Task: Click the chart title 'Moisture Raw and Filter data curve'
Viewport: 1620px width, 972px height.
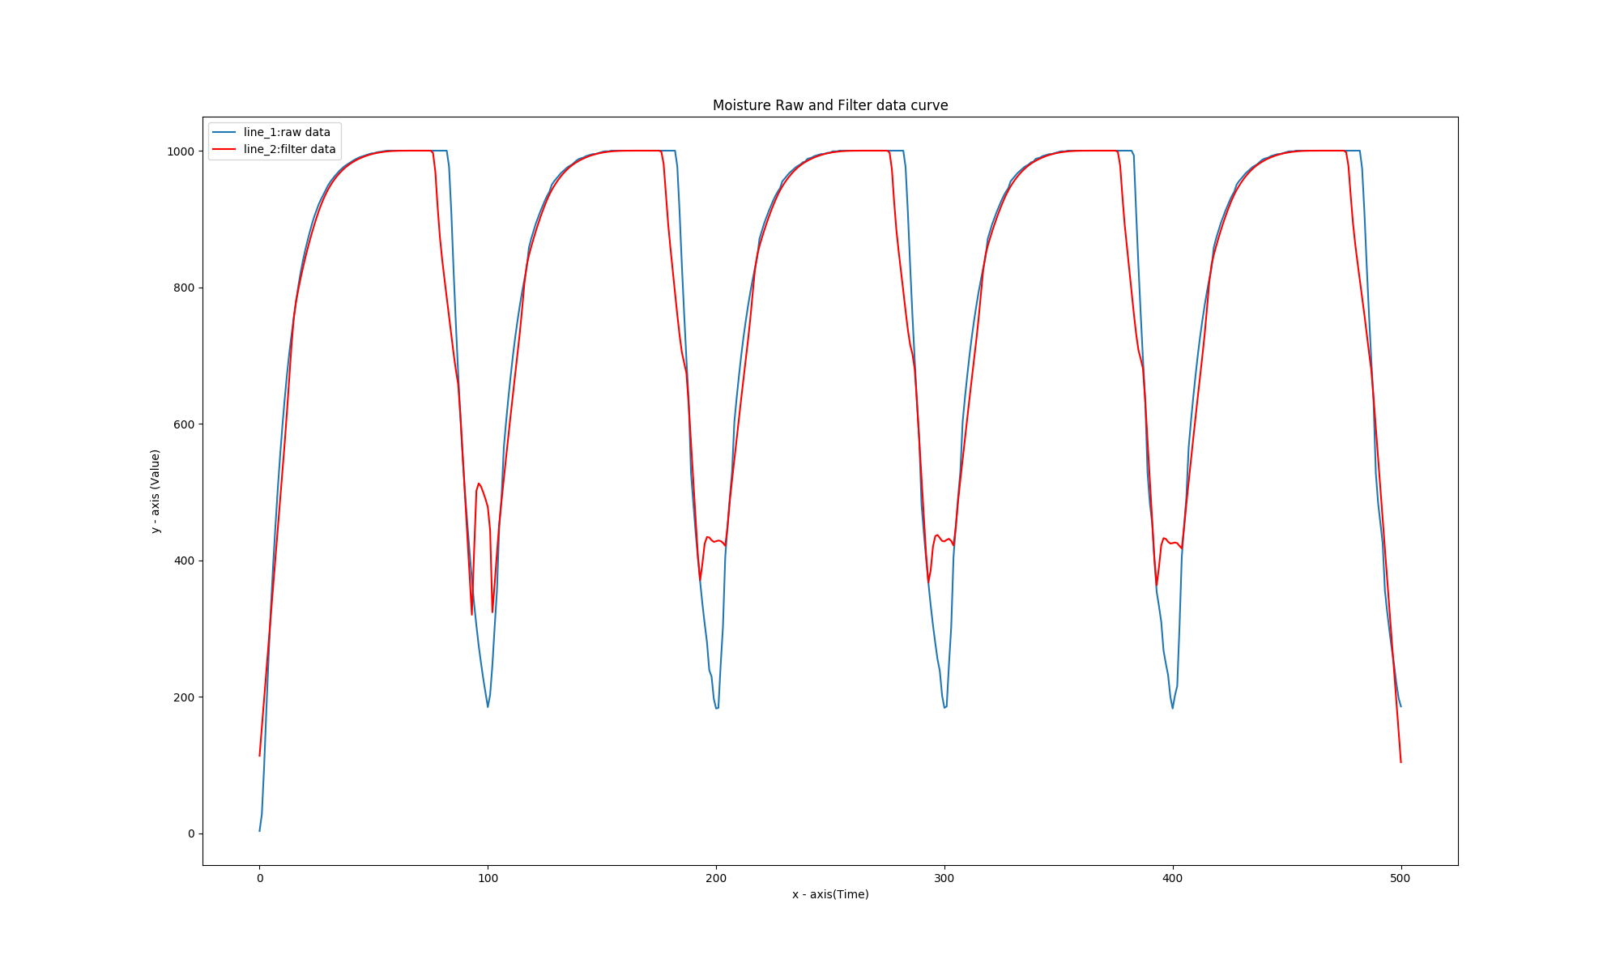Action: tap(829, 105)
